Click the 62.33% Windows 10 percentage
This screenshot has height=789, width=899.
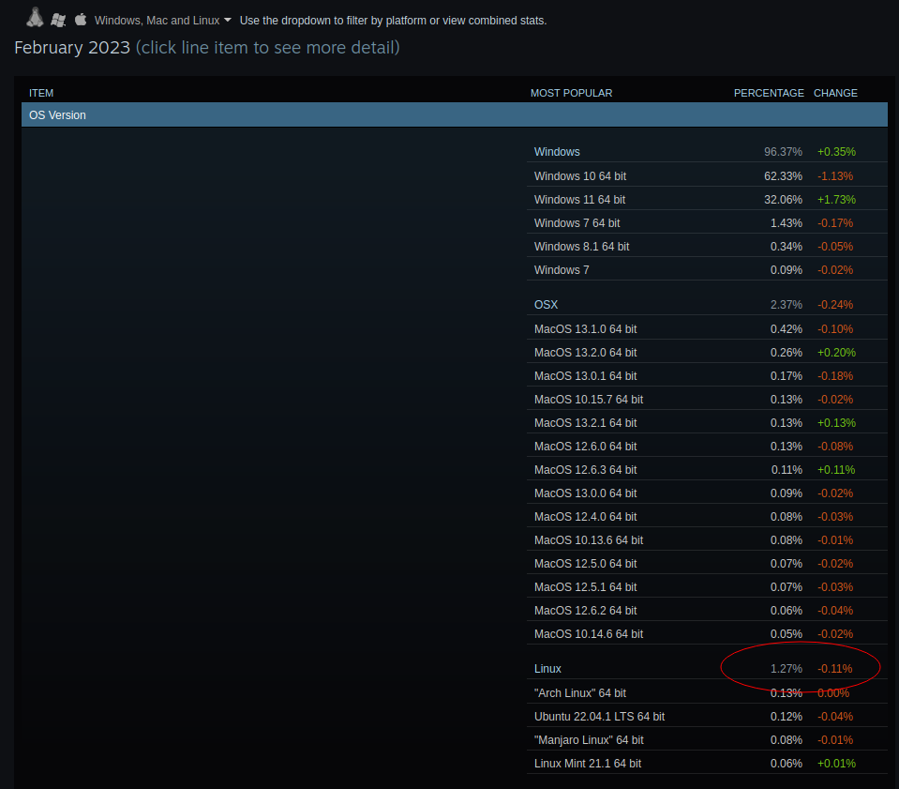tap(783, 175)
